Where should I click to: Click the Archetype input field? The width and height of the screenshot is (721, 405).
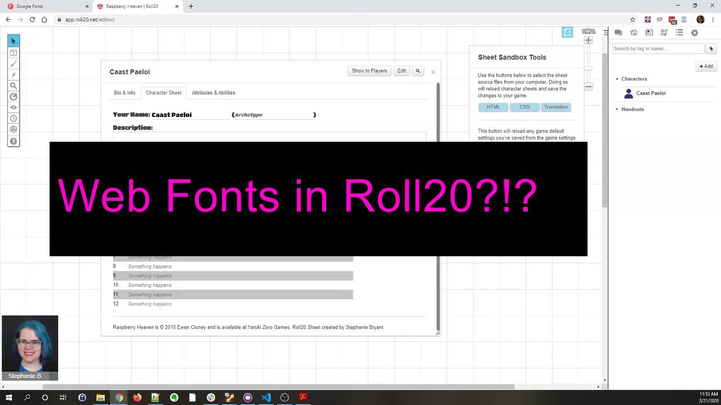click(x=273, y=115)
